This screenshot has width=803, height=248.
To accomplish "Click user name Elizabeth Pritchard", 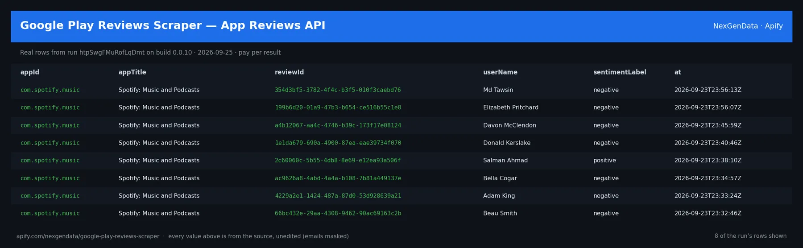I will tap(511, 107).
